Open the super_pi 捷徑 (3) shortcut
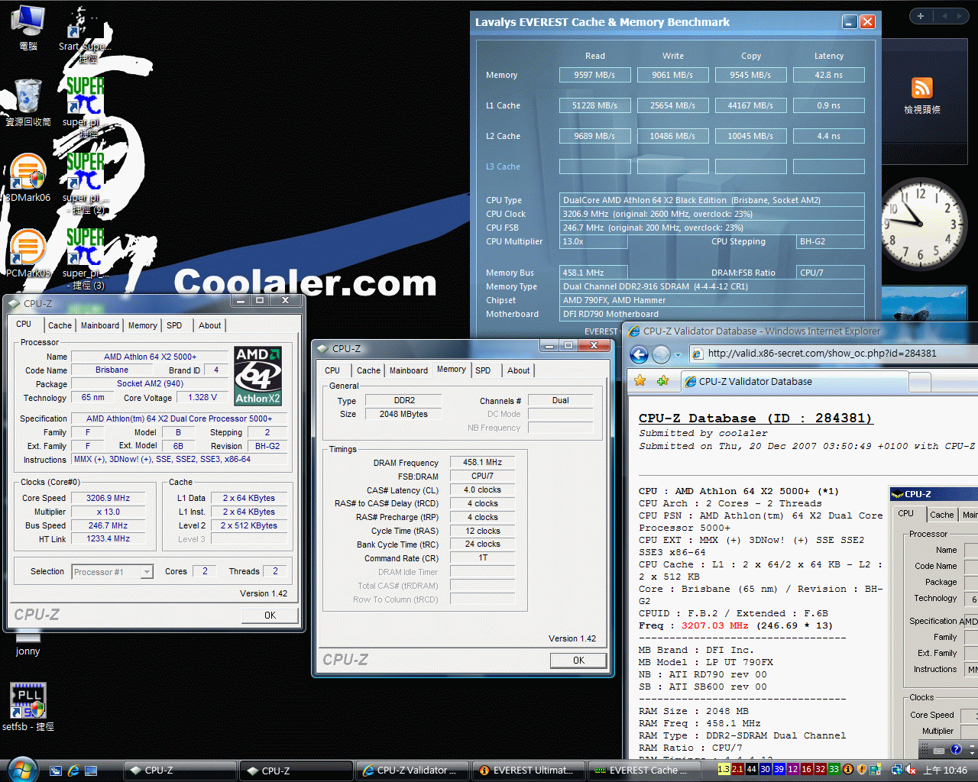 pos(85,258)
